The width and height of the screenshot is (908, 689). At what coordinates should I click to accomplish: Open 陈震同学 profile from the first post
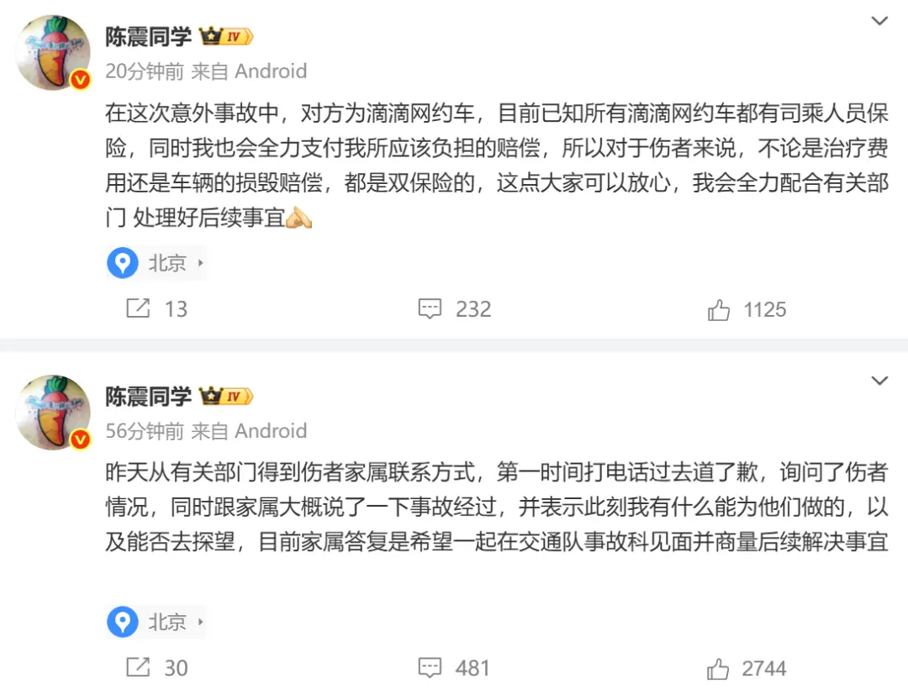tap(148, 37)
